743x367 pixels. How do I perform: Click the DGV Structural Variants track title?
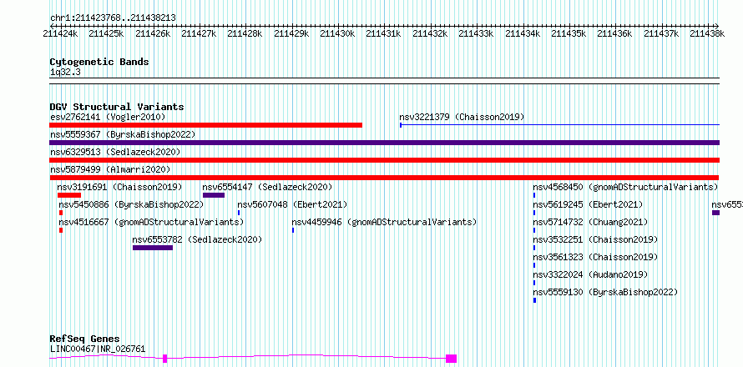117,107
